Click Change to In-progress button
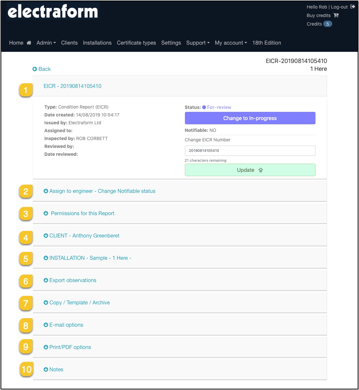This screenshot has height=390, width=359. pyautogui.click(x=250, y=118)
